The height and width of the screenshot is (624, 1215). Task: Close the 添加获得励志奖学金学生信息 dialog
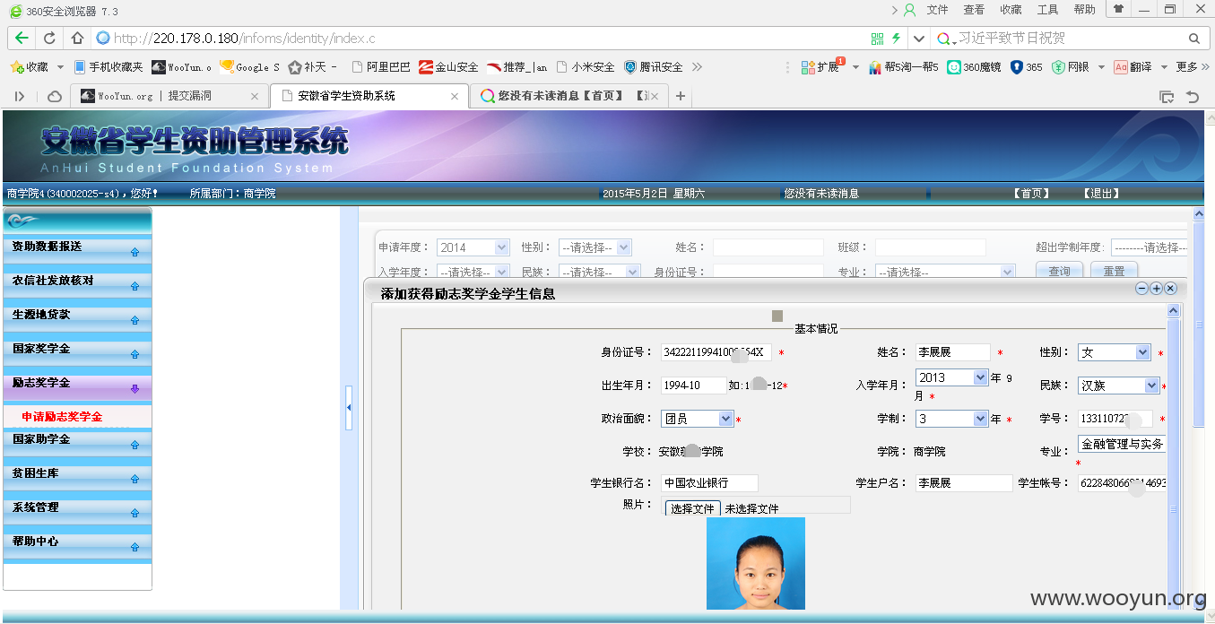[x=1170, y=289]
